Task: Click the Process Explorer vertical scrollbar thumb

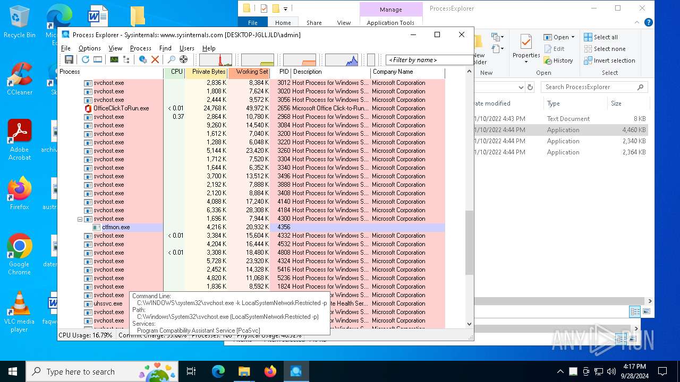Action: coord(469,242)
